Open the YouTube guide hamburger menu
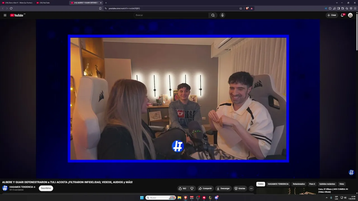The height and width of the screenshot is (201, 358). click(5, 15)
